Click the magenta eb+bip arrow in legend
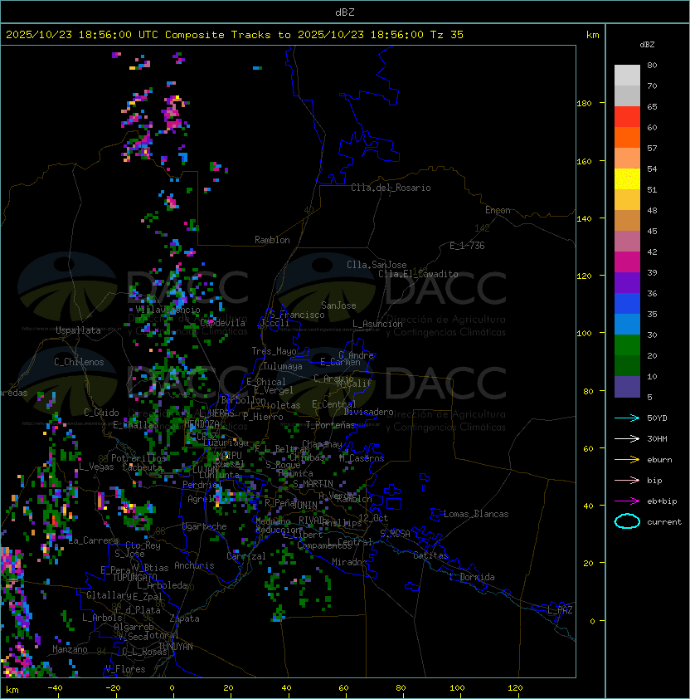 tap(627, 501)
